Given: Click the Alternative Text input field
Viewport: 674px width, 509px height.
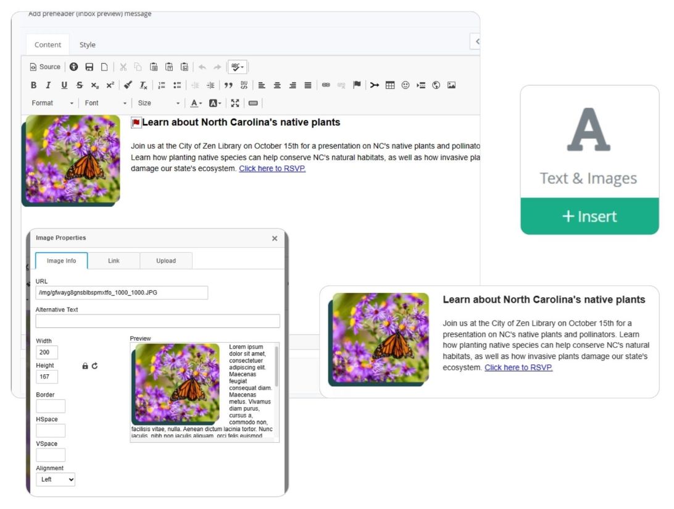Looking at the screenshot, I should pyautogui.click(x=157, y=321).
